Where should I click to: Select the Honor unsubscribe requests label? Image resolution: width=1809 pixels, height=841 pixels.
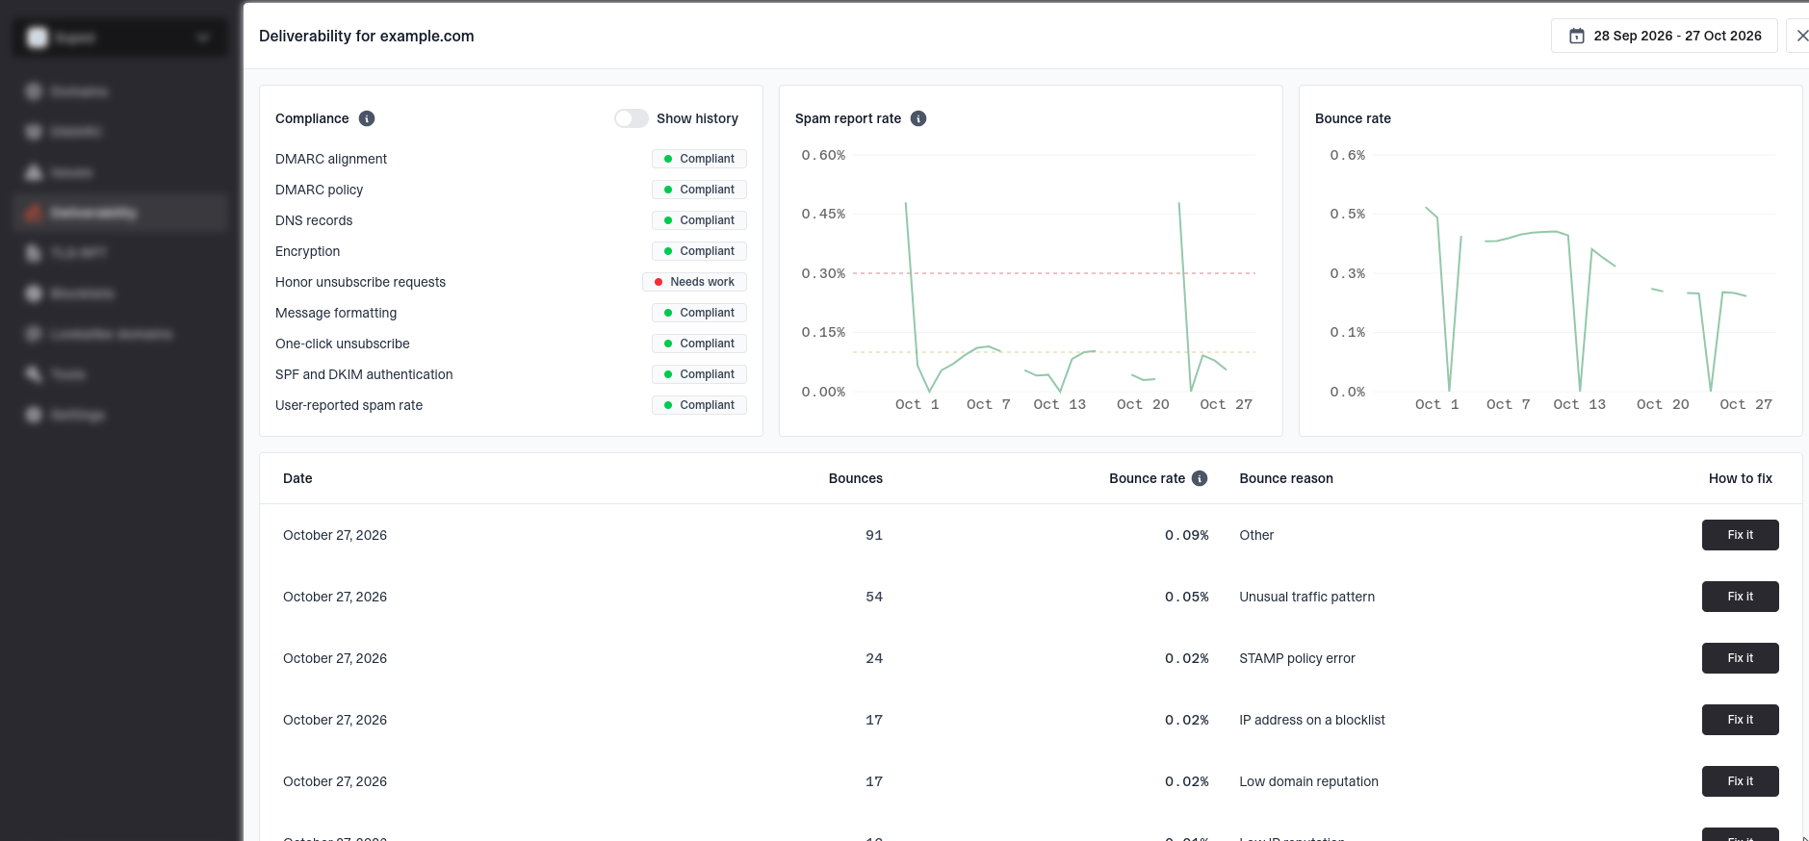tap(360, 282)
